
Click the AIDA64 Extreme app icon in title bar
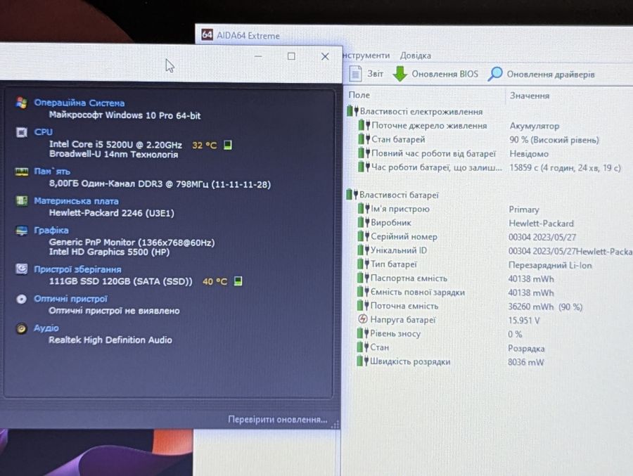(207, 34)
